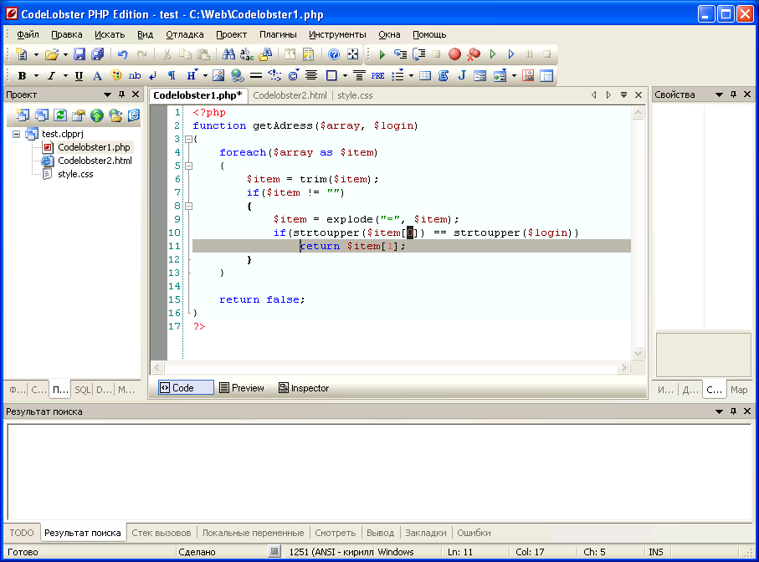The height and width of the screenshot is (562, 759).
Task: Open the New file dropdown arrow
Action: coord(36,54)
